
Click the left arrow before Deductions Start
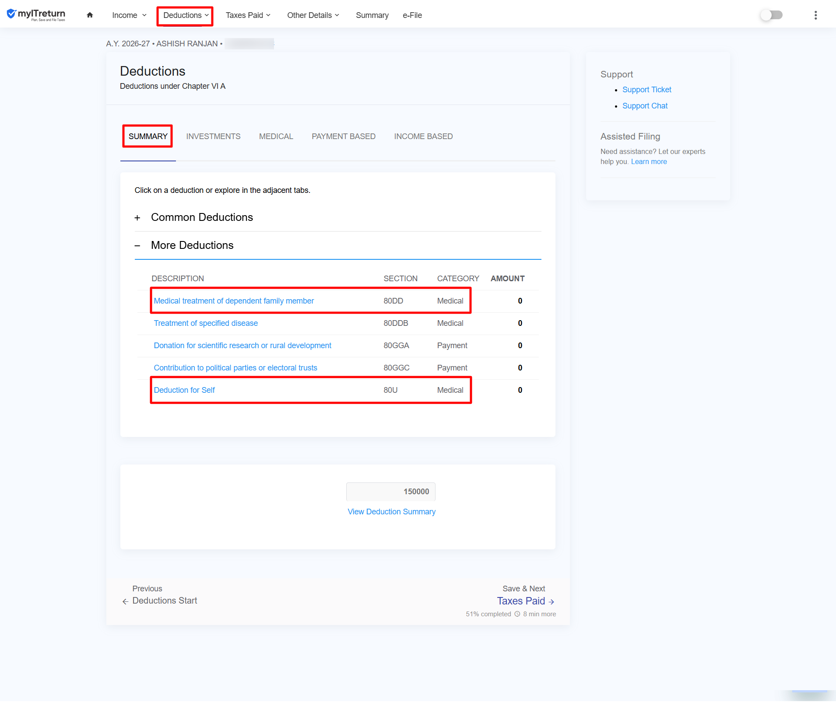point(125,602)
